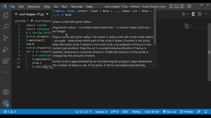
Task: Select language mode Python in status bar
Action: point(136,112)
